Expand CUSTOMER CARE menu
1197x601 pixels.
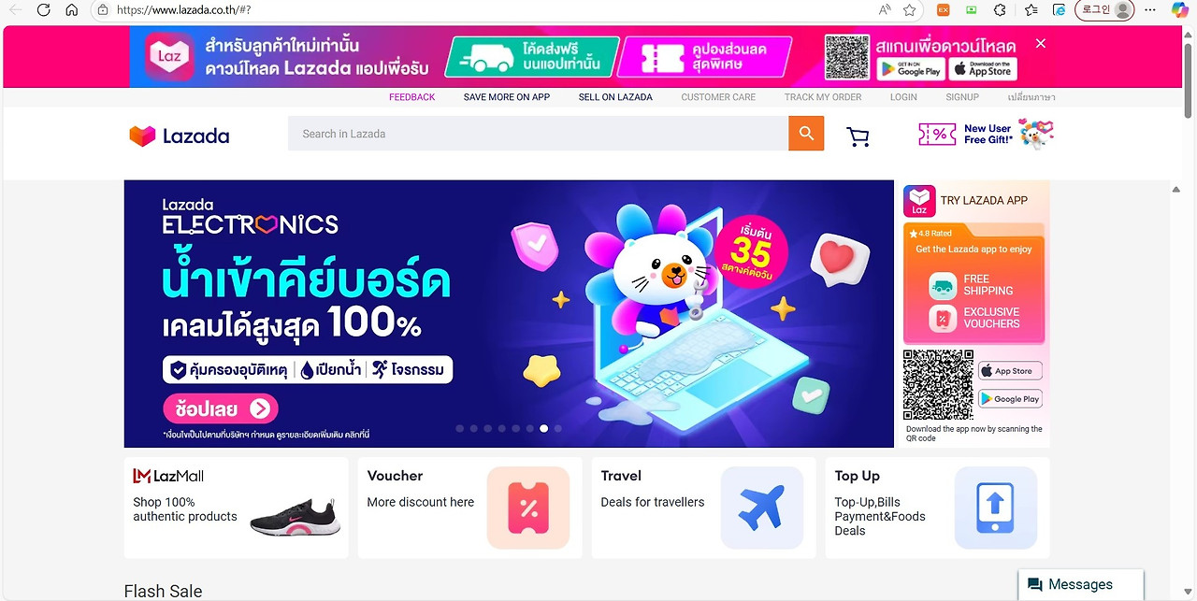point(718,97)
